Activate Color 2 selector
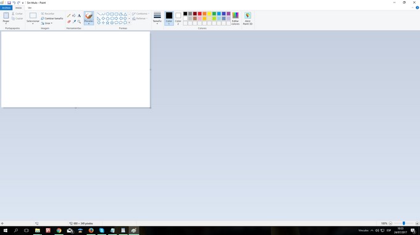Screen dimensions: 420x235 [178, 18]
